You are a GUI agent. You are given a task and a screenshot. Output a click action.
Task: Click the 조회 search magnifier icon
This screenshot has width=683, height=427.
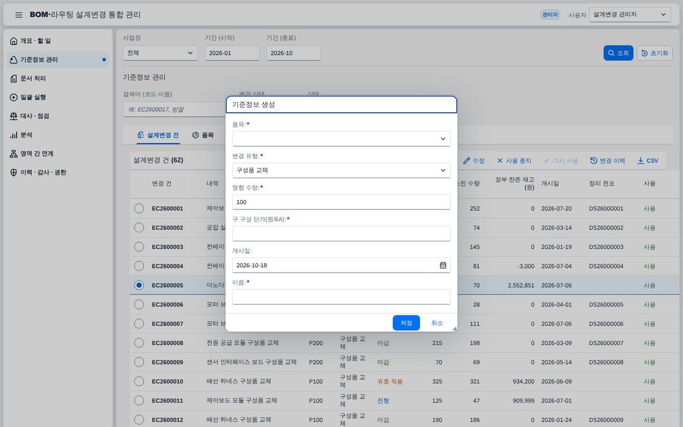pyautogui.click(x=611, y=53)
